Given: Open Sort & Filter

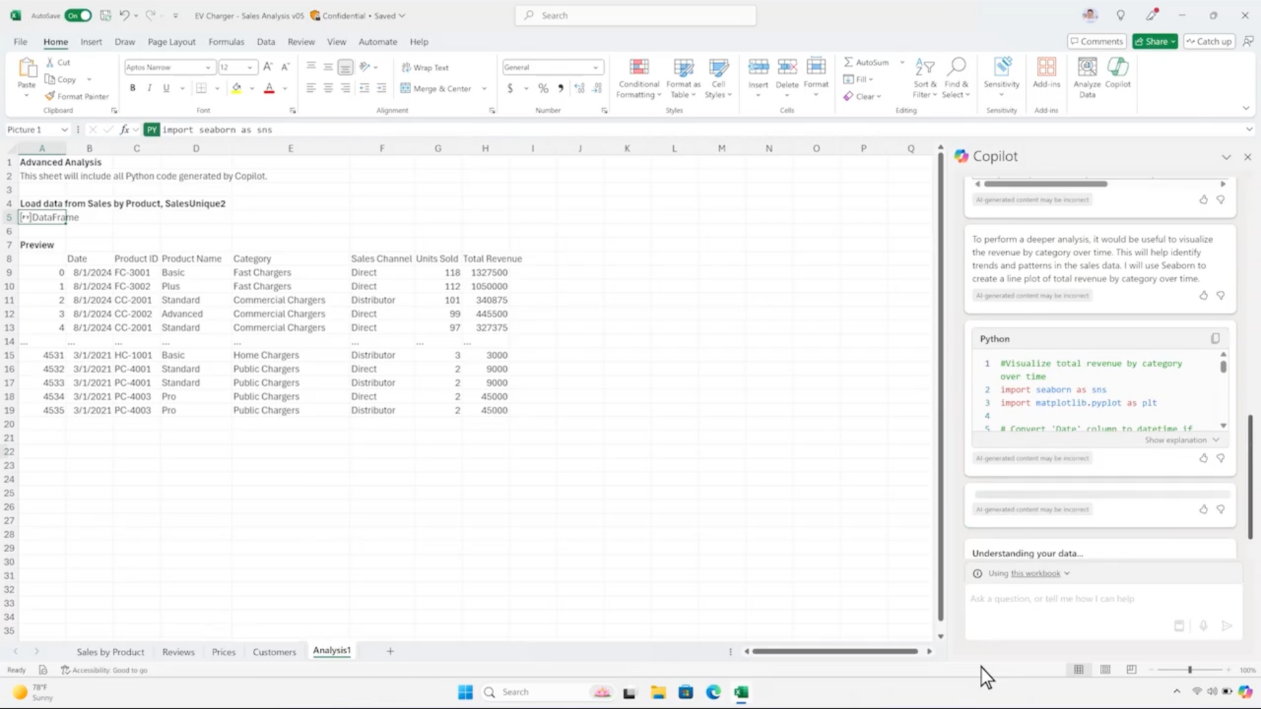Looking at the screenshot, I should pos(924,75).
